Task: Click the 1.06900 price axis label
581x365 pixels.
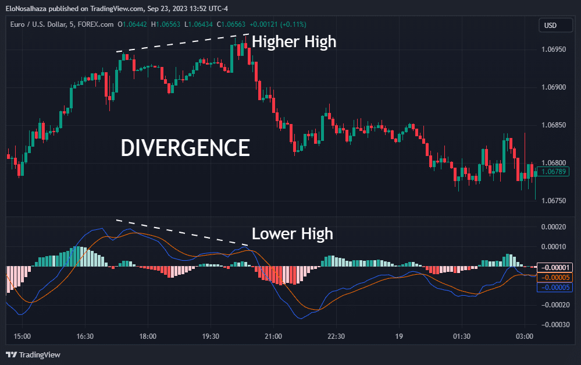Action: click(x=554, y=87)
